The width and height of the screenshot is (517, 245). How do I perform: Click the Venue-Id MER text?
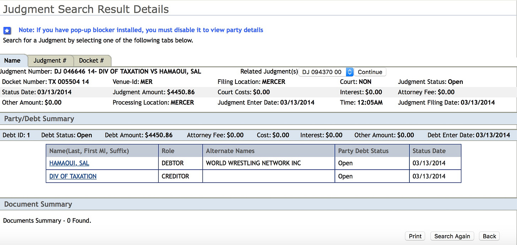[133, 82]
